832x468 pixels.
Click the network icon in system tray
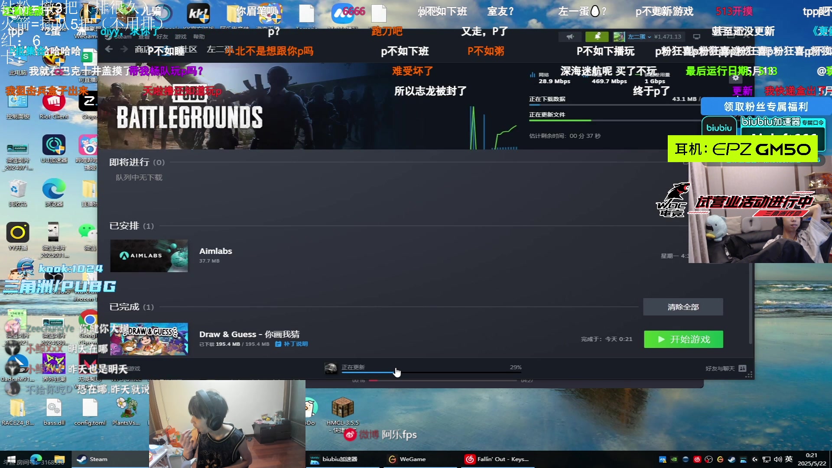[x=766, y=459]
